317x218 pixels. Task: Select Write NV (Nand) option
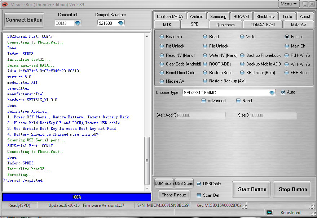tap(220, 55)
